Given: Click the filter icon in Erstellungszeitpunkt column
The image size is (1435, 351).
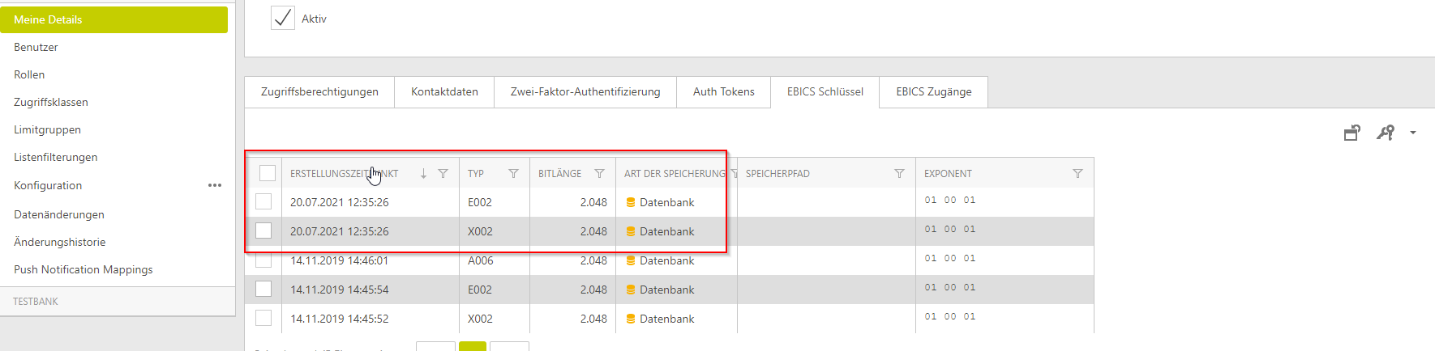Looking at the screenshot, I should tap(443, 174).
